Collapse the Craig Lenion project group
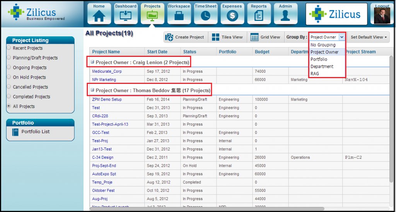396x212 pixels. pyautogui.click(x=92, y=62)
